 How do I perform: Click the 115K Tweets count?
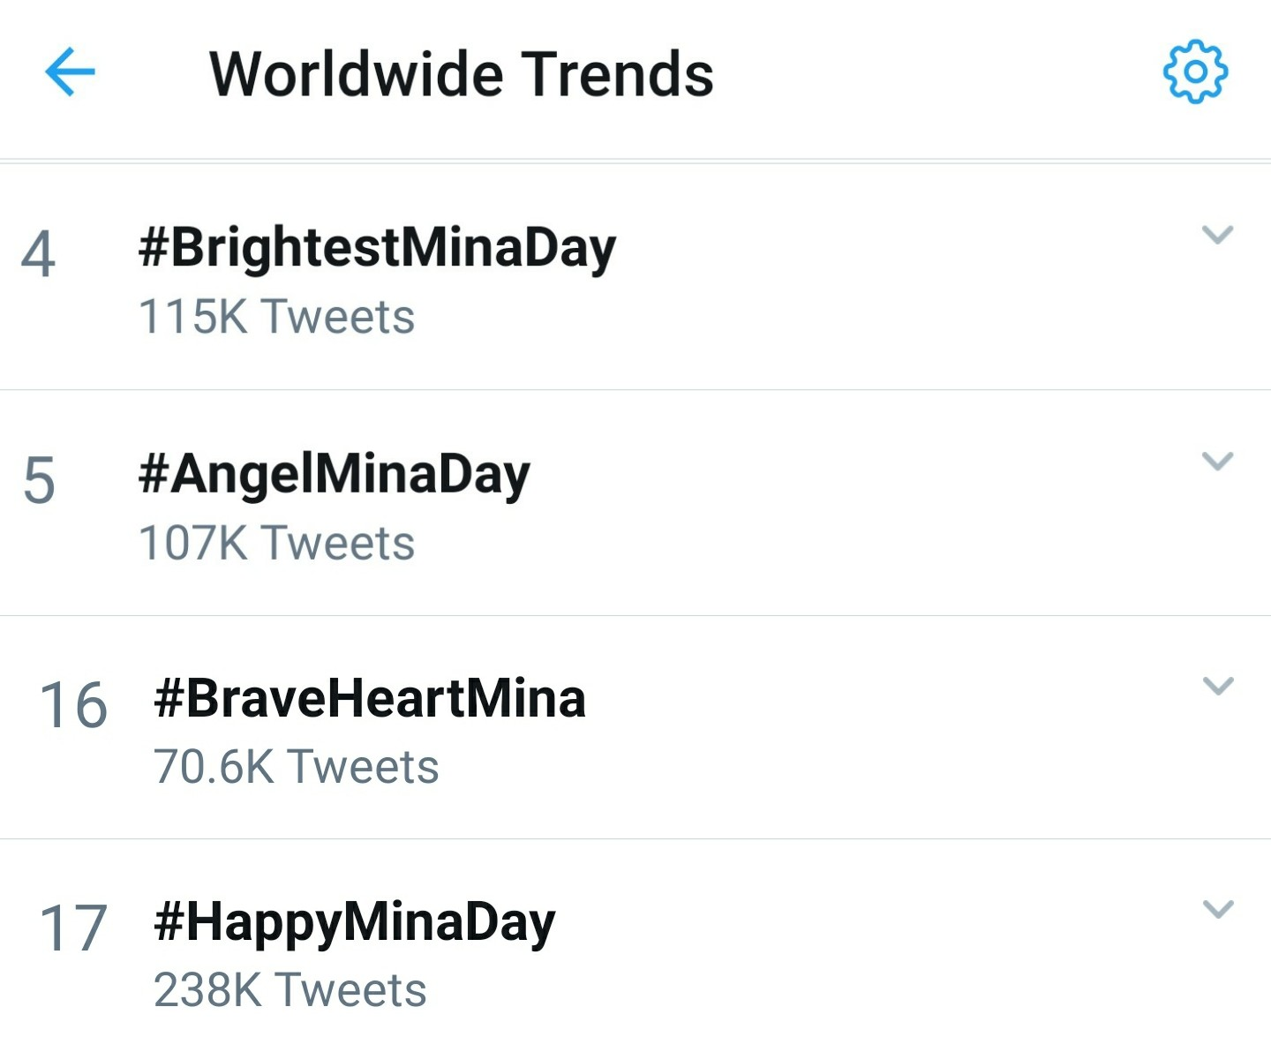[x=276, y=316]
